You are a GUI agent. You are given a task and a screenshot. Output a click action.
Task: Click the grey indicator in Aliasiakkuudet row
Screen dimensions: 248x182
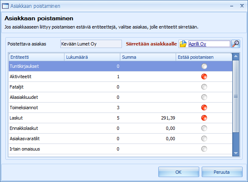pyautogui.click(x=204, y=97)
